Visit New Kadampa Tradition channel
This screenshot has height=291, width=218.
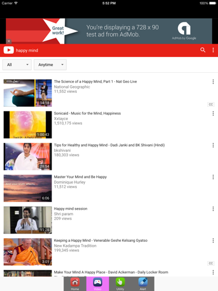click(x=75, y=246)
